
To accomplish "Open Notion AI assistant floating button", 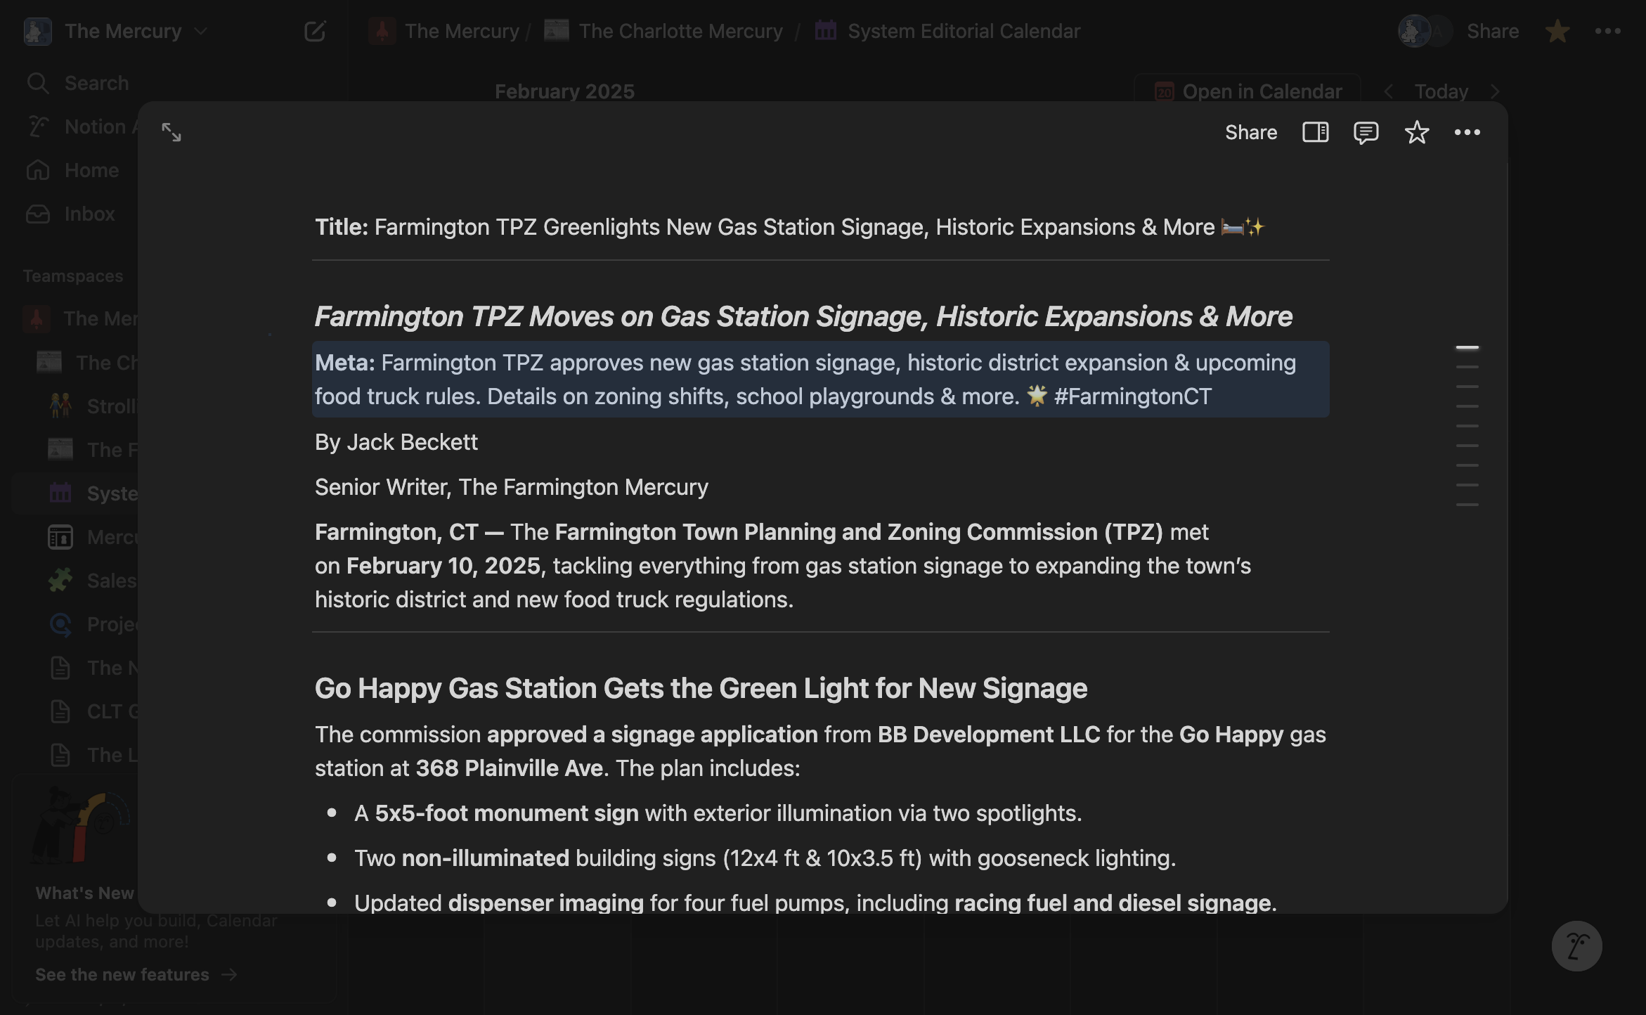I will point(1576,945).
